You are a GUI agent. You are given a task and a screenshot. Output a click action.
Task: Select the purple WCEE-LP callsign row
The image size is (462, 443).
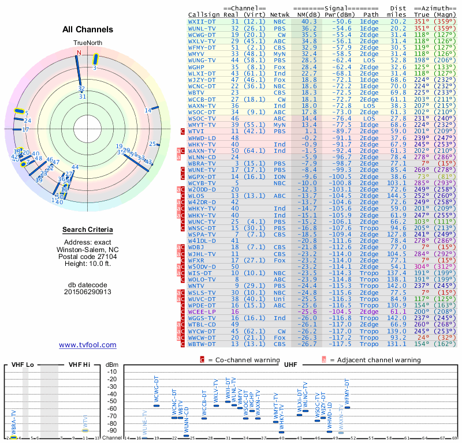click(202, 311)
